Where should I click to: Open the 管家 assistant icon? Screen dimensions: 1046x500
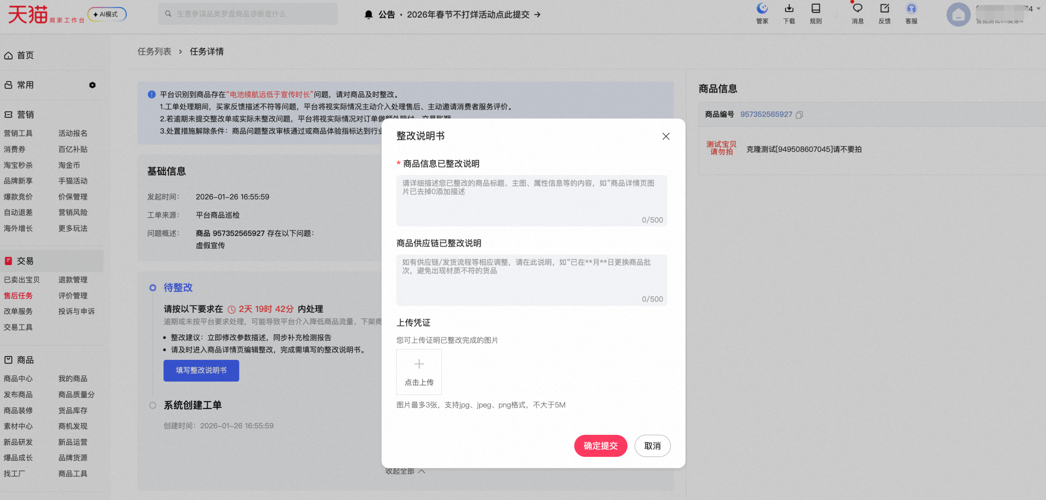click(x=762, y=9)
